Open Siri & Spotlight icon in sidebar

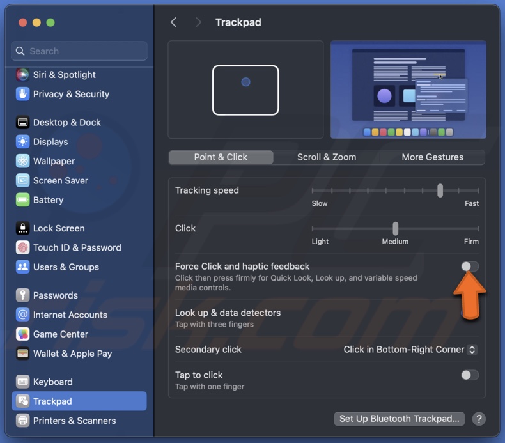tap(22, 75)
